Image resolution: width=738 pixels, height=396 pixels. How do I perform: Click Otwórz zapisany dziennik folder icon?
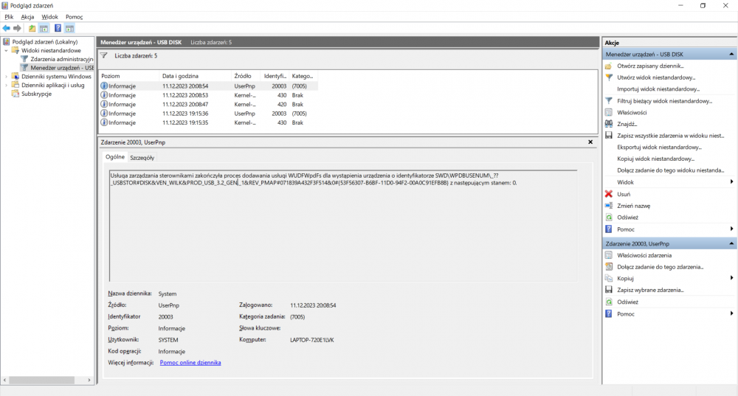(x=608, y=66)
